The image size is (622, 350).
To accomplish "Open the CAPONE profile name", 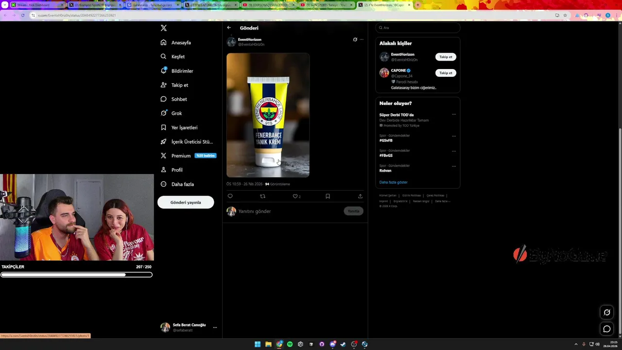I will point(398,70).
